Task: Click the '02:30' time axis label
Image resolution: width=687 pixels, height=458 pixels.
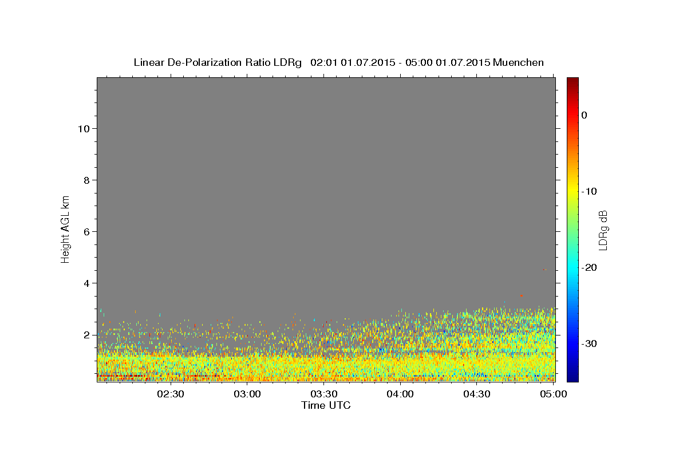Action: click(x=171, y=394)
